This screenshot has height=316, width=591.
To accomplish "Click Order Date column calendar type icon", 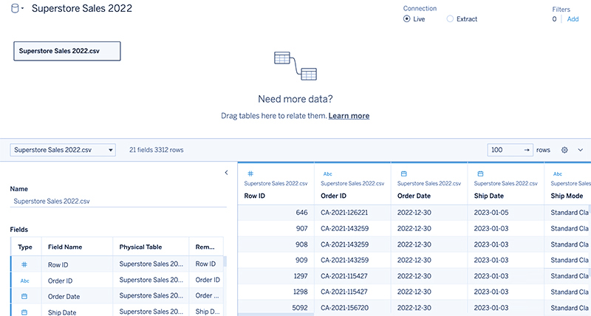I will (403, 174).
